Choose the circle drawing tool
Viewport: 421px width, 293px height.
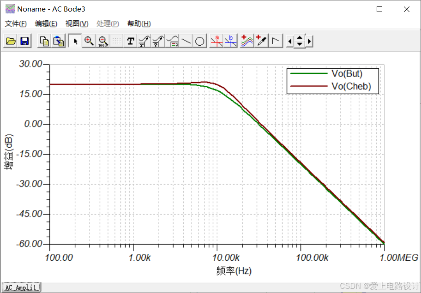[x=200, y=41]
